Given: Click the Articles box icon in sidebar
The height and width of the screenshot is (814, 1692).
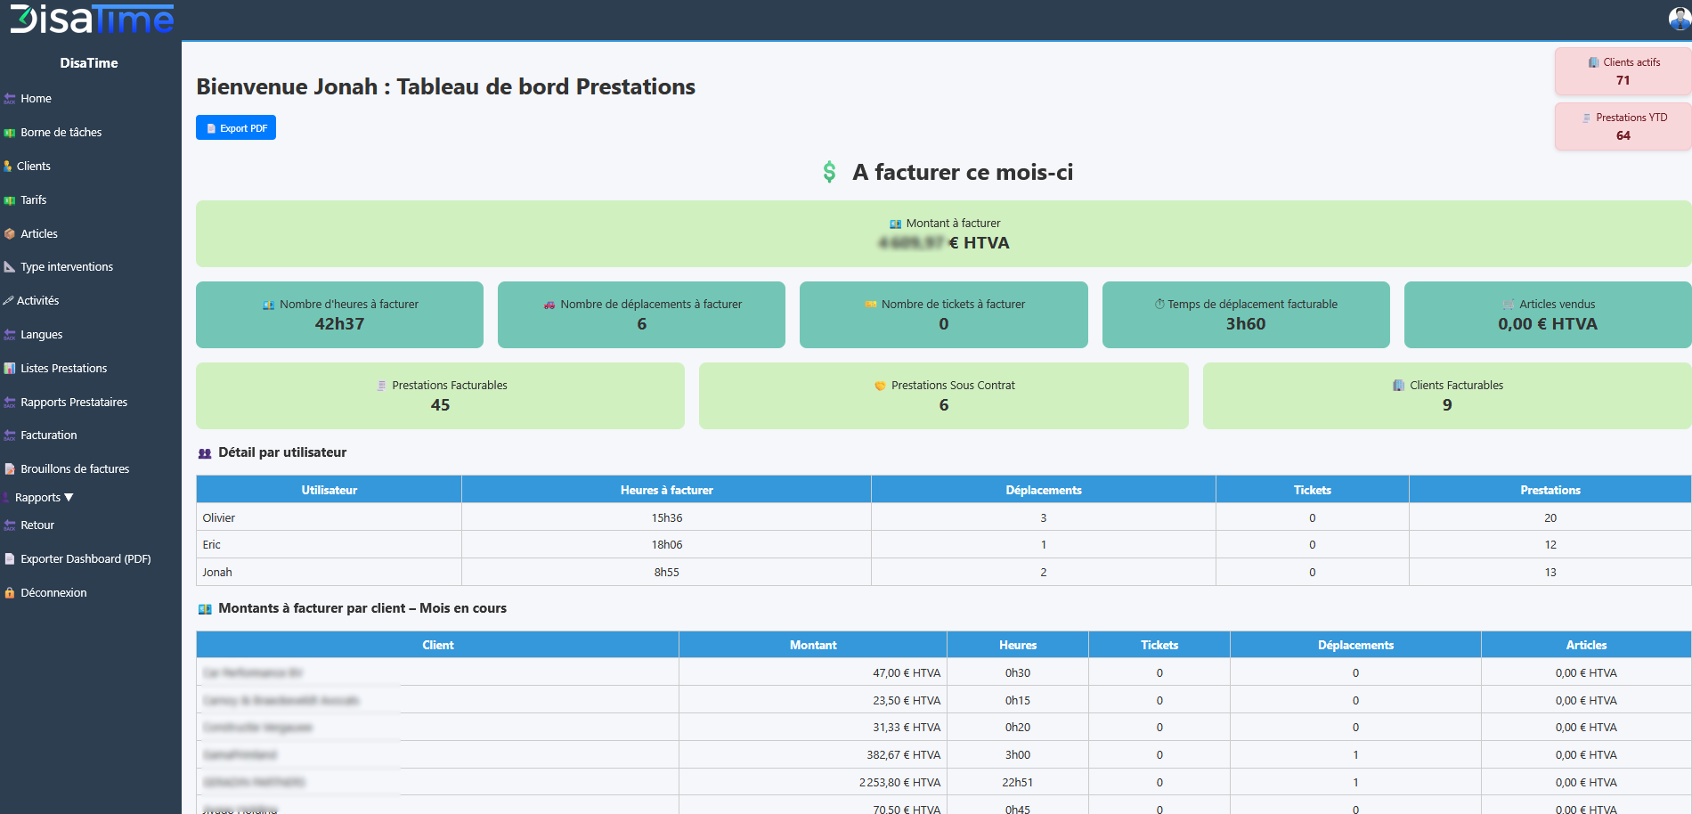Looking at the screenshot, I should (x=10, y=234).
